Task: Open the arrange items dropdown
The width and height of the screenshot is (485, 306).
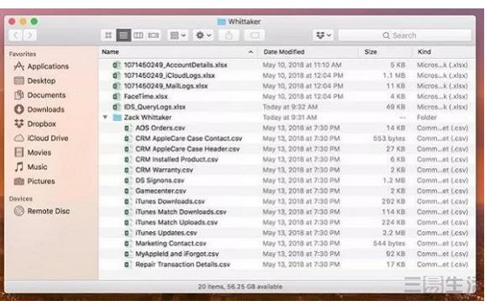Action: (x=178, y=35)
